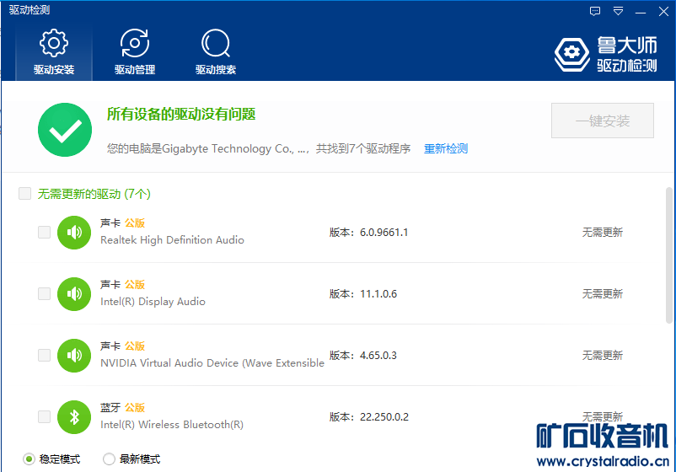Click 无需更新 status for Intel Display Audio

tap(603, 294)
